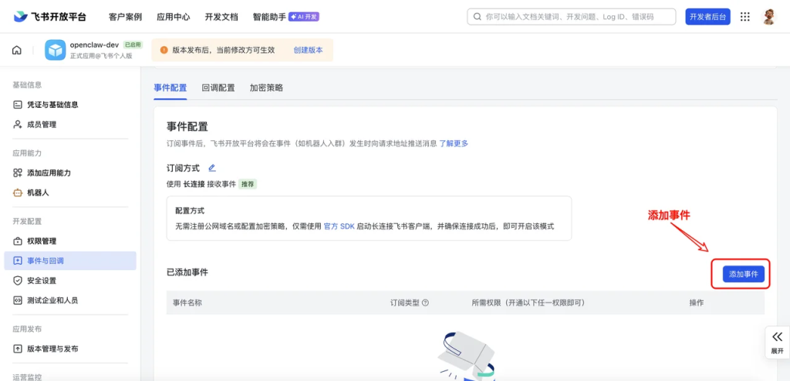The width and height of the screenshot is (790, 381).
Task: Click the blue 添加事件 button
Action: pyautogui.click(x=744, y=275)
